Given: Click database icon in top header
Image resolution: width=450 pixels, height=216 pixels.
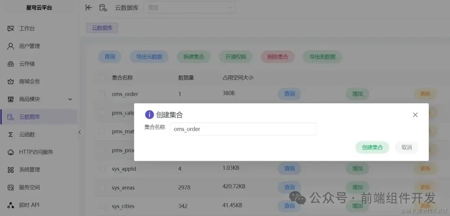Looking at the screenshot, I should pyautogui.click(x=103, y=8).
